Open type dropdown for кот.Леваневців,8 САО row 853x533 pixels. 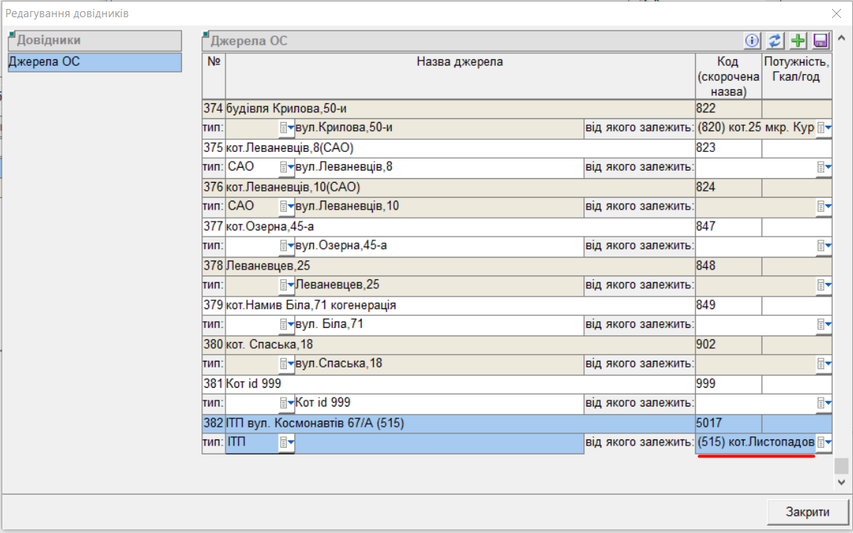click(287, 167)
